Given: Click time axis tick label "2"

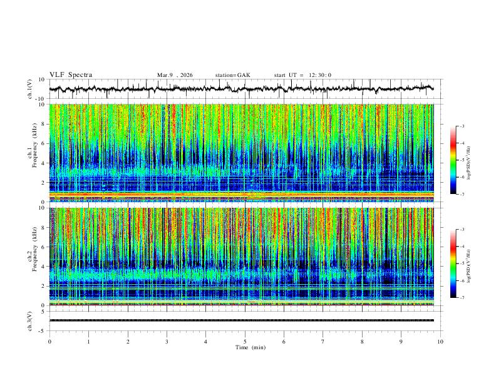Looking at the screenshot, I should pos(128,342).
